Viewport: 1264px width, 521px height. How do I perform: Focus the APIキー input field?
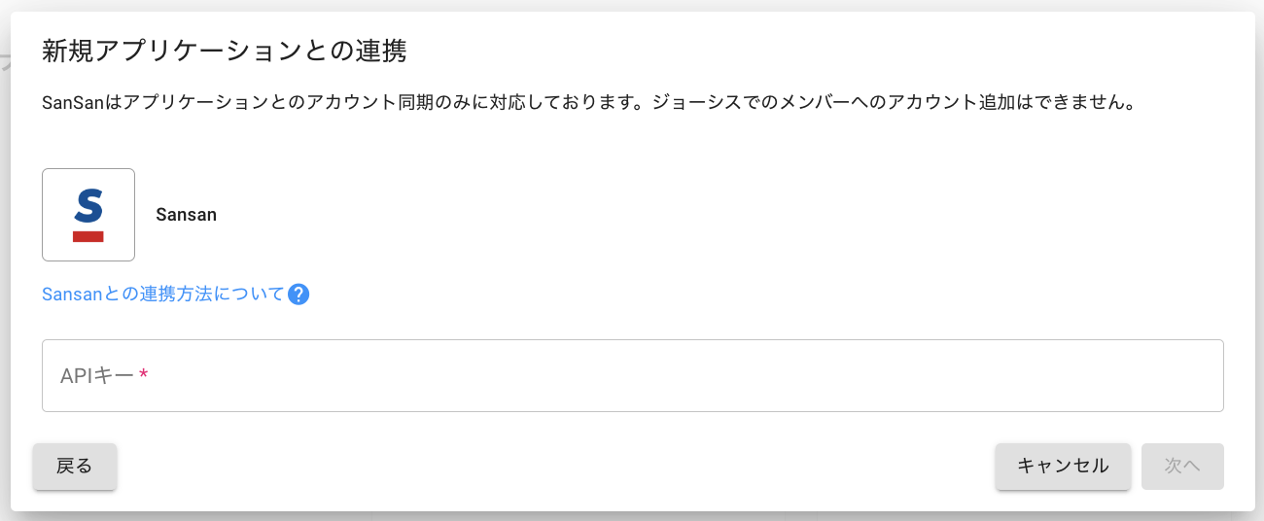tap(632, 376)
